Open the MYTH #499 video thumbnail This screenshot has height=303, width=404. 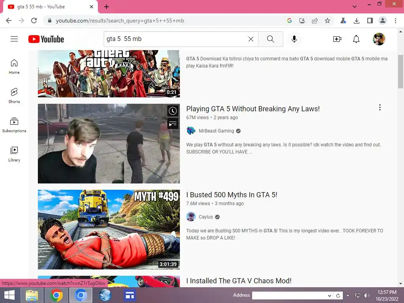pyautogui.click(x=109, y=230)
